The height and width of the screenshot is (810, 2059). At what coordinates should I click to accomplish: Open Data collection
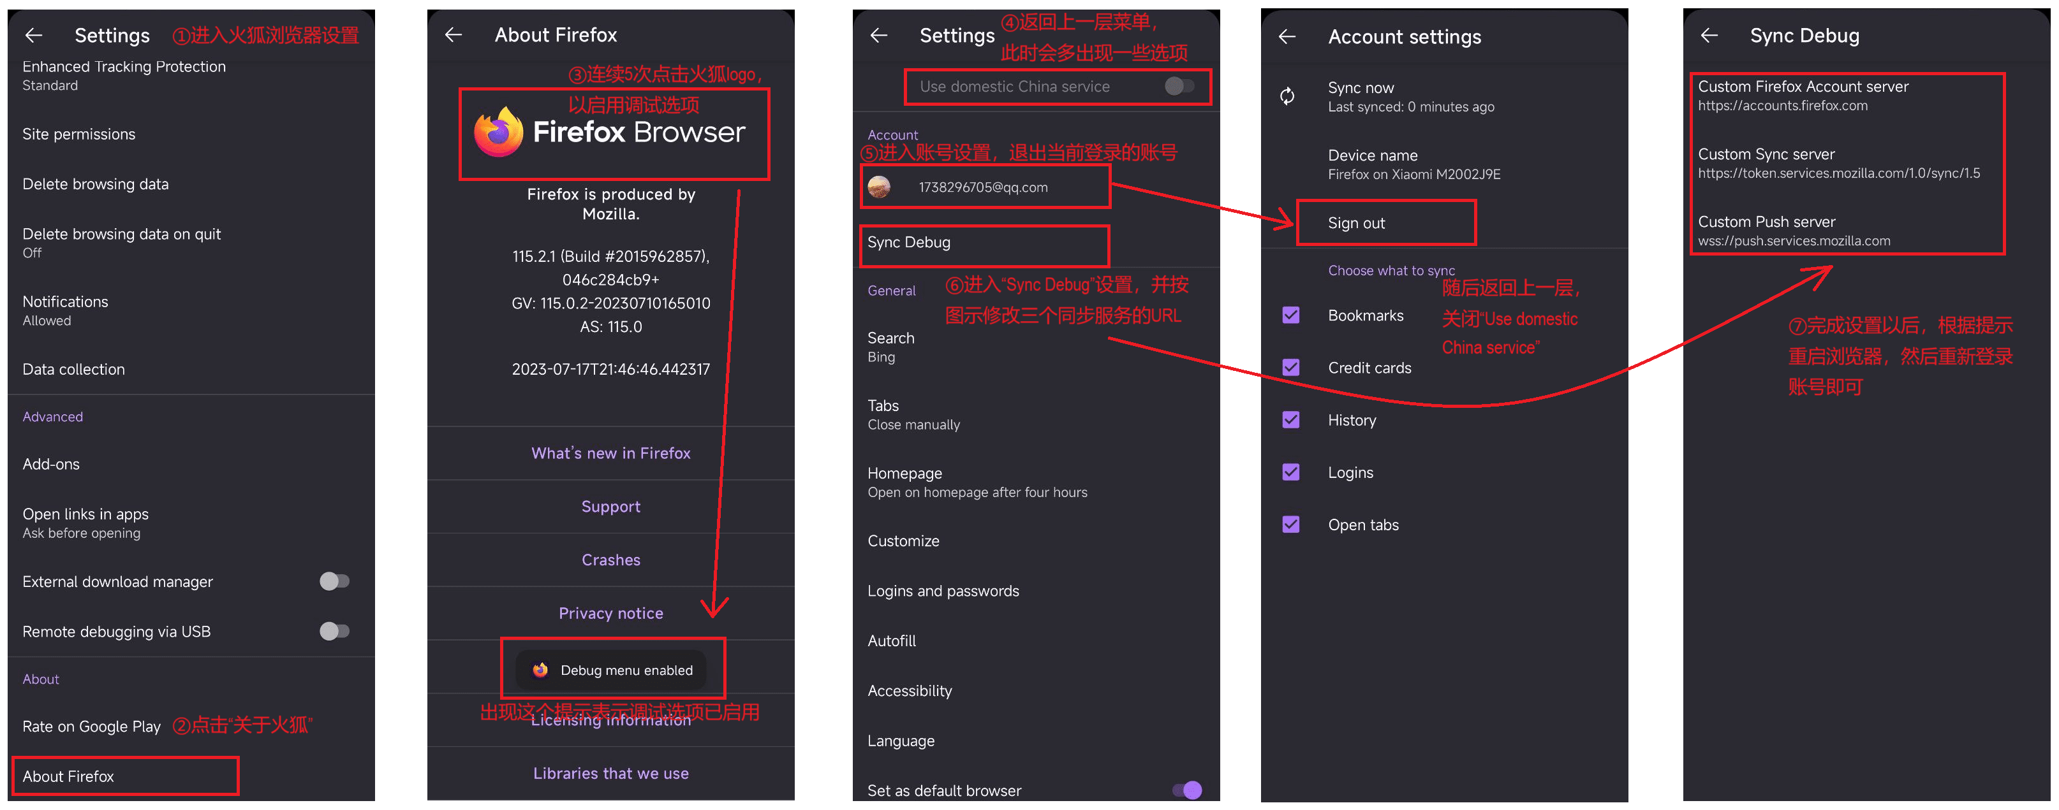(191, 369)
